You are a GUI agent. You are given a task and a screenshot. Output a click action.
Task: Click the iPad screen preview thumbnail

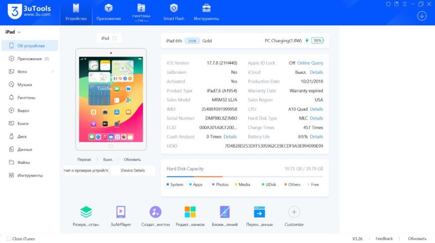[x=111, y=99]
